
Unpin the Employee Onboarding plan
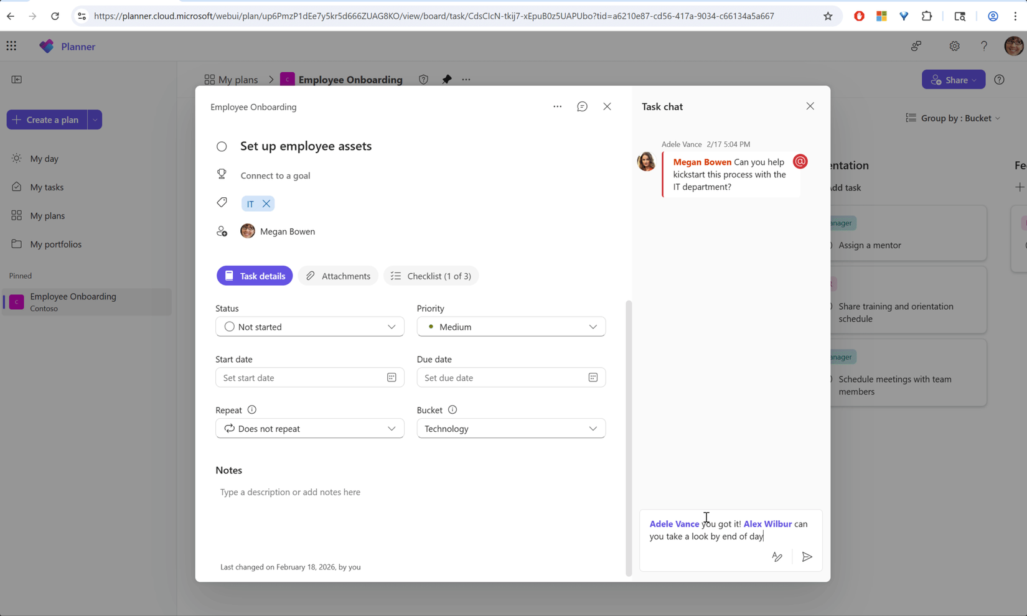pyautogui.click(x=447, y=79)
